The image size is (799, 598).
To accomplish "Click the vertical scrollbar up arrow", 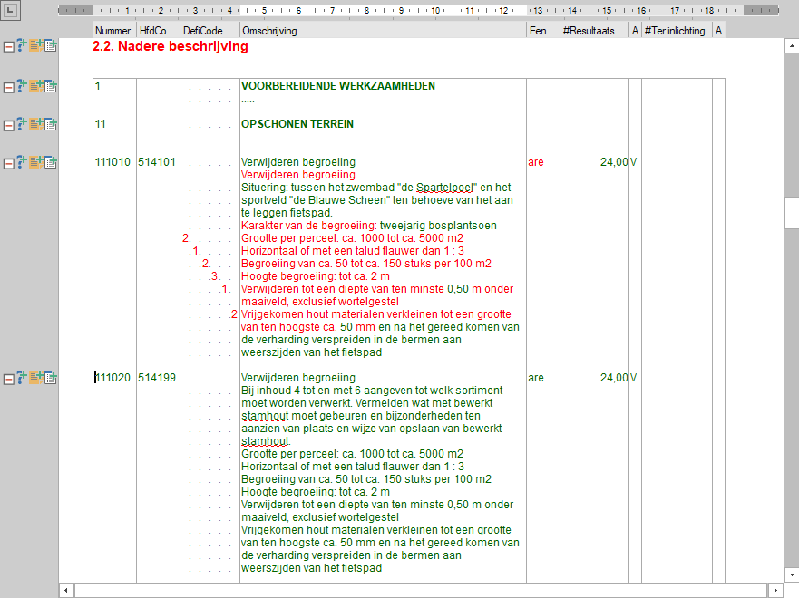I will tap(792, 46).
